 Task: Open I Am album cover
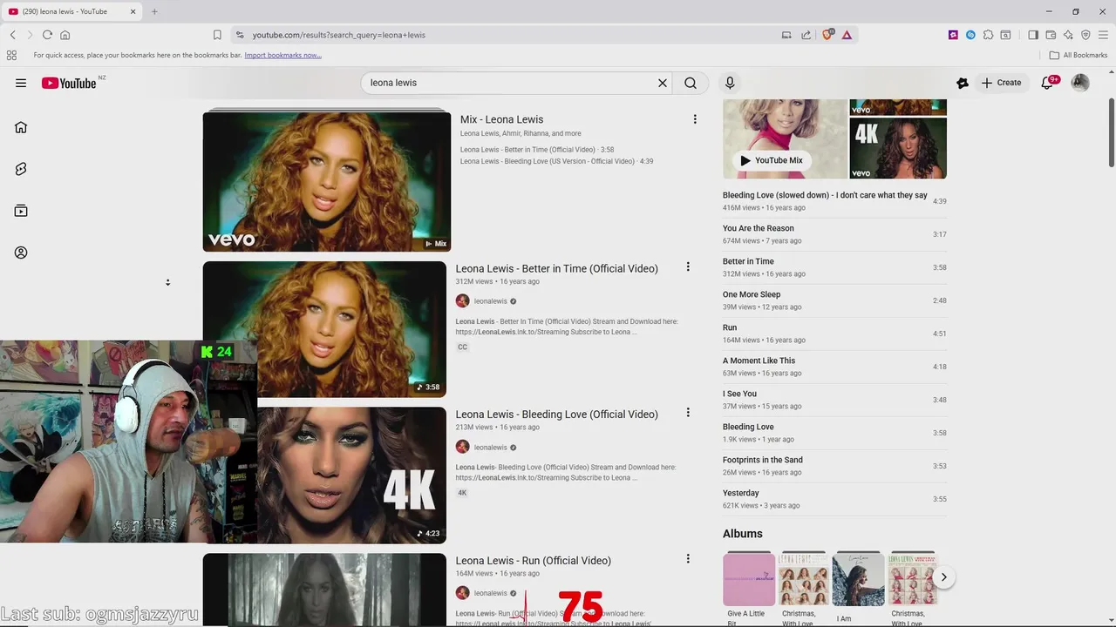pyautogui.click(x=859, y=580)
